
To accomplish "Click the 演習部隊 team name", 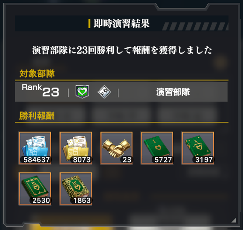I will pos(173,92).
